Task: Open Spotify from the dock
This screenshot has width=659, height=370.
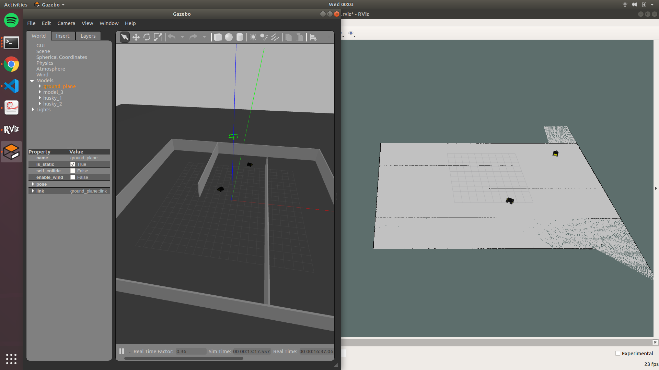Action: click(x=11, y=21)
